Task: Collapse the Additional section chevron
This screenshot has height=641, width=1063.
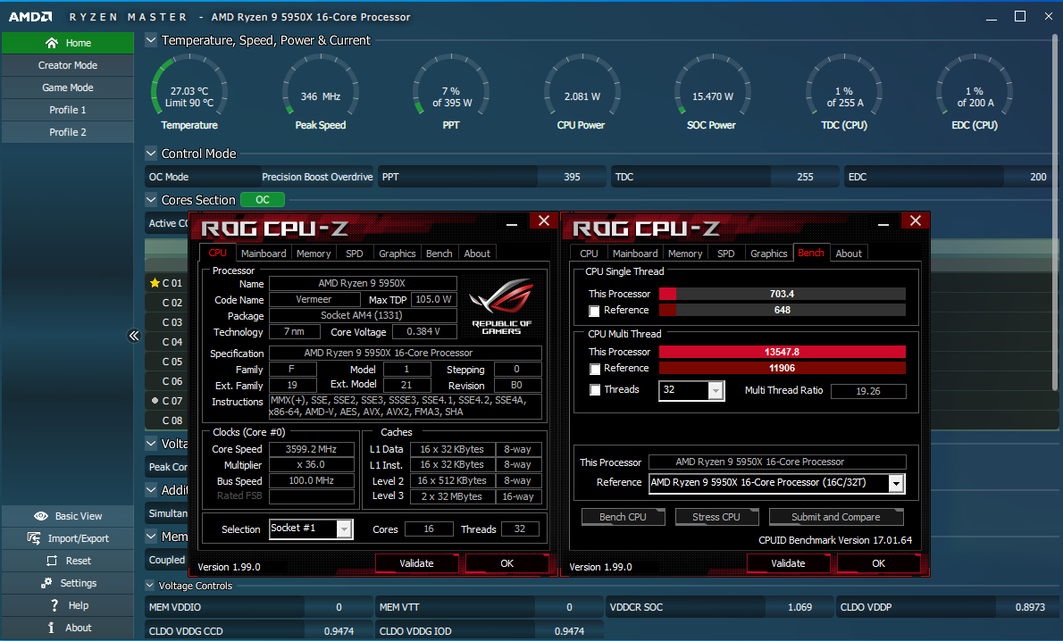Action: (151, 489)
